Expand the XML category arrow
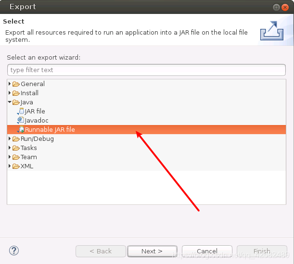 click(x=10, y=166)
